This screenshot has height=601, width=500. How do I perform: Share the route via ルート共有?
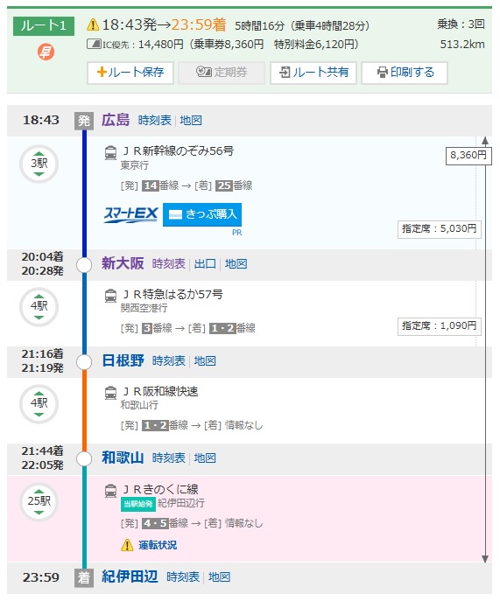point(313,73)
